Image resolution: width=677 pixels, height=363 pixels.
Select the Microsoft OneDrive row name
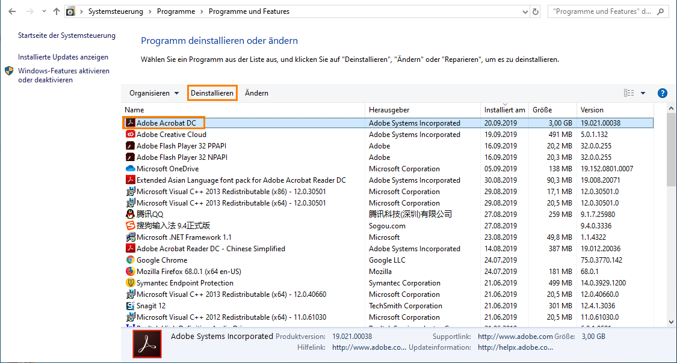167,168
